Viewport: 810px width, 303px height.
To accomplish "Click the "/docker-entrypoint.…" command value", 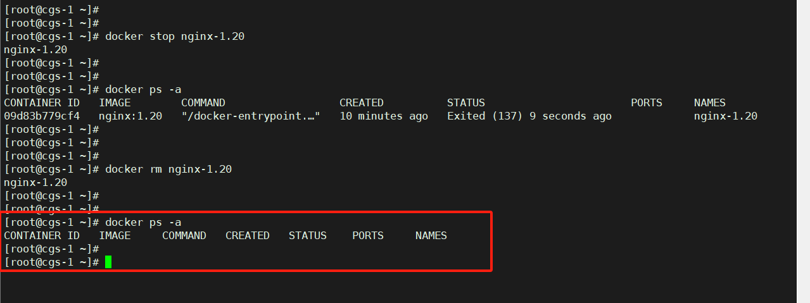I will (x=251, y=116).
